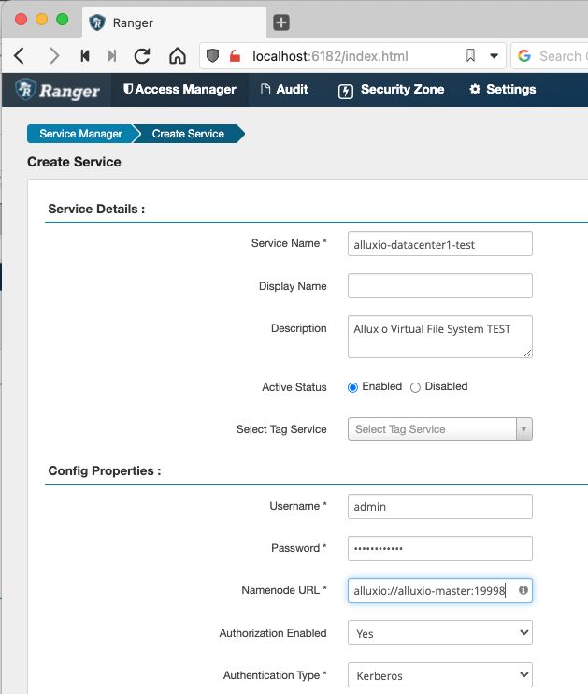Screen dimensions: 588x694
Task: Open the Access Manager menu
Action: click(179, 90)
